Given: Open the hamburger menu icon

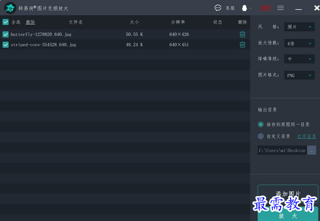Looking at the screenshot, I should [x=281, y=8].
